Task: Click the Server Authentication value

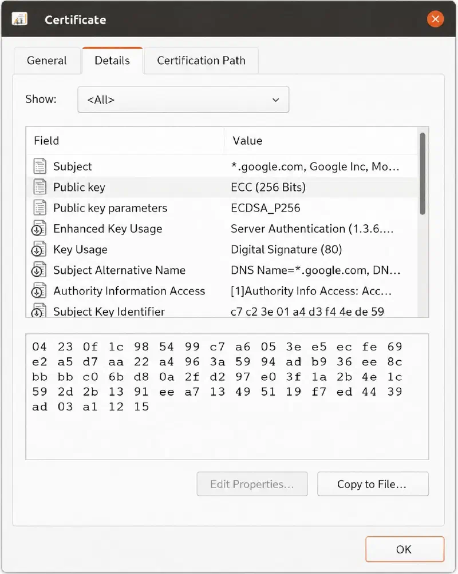Action: tap(312, 229)
